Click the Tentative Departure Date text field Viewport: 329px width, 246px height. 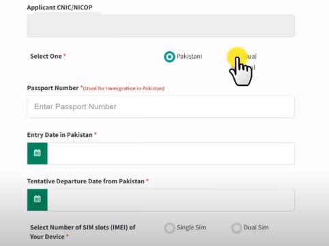pos(171,200)
